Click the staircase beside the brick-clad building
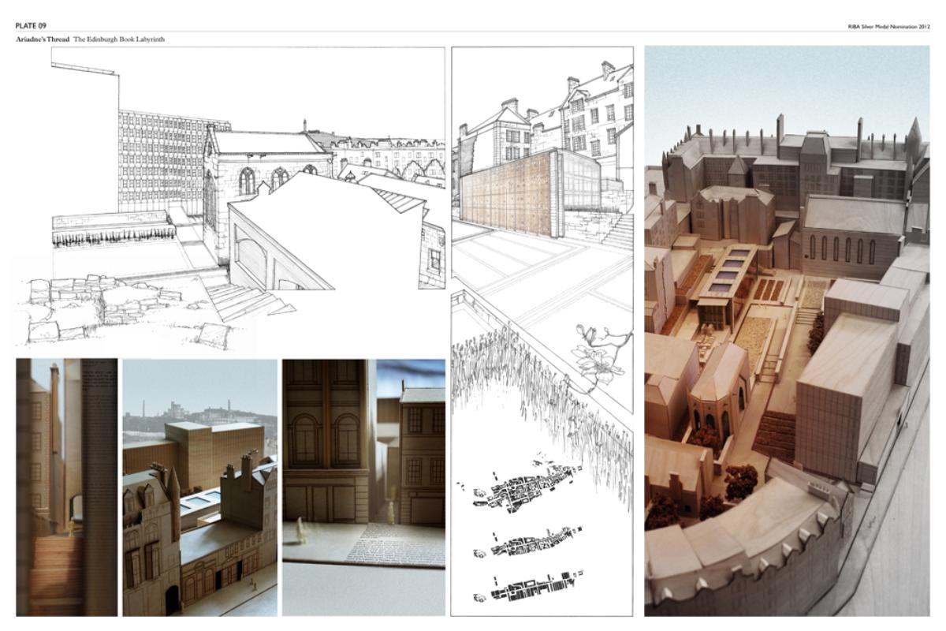Image resolution: width=946 pixels, height=631 pixels. click(617, 229)
